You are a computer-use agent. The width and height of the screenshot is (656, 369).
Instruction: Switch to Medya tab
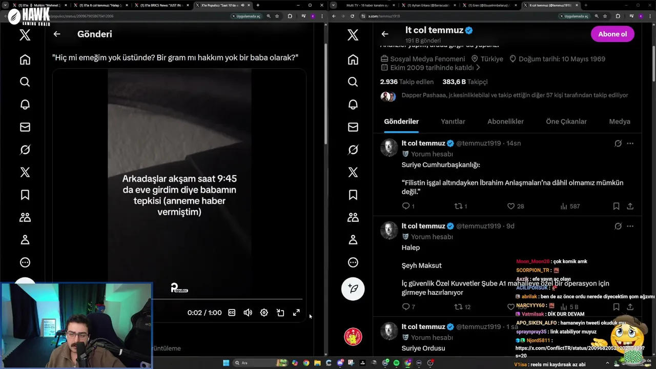click(x=620, y=121)
